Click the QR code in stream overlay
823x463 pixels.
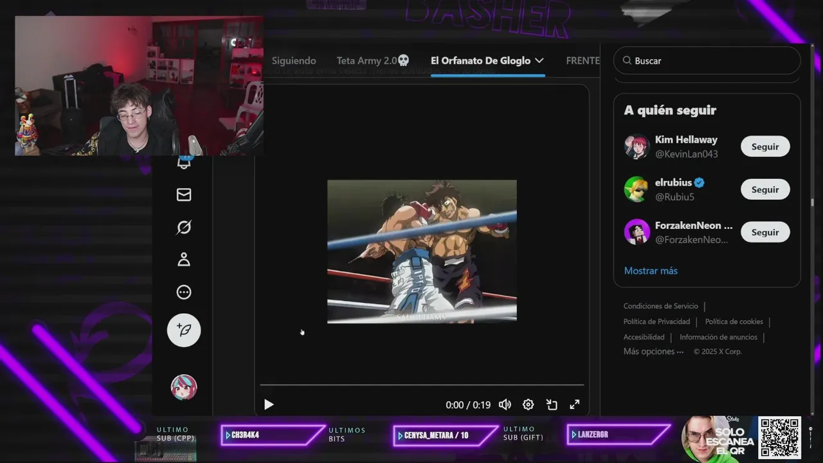click(779, 437)
